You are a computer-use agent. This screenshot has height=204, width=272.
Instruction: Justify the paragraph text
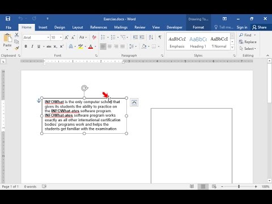coord(122,46)
